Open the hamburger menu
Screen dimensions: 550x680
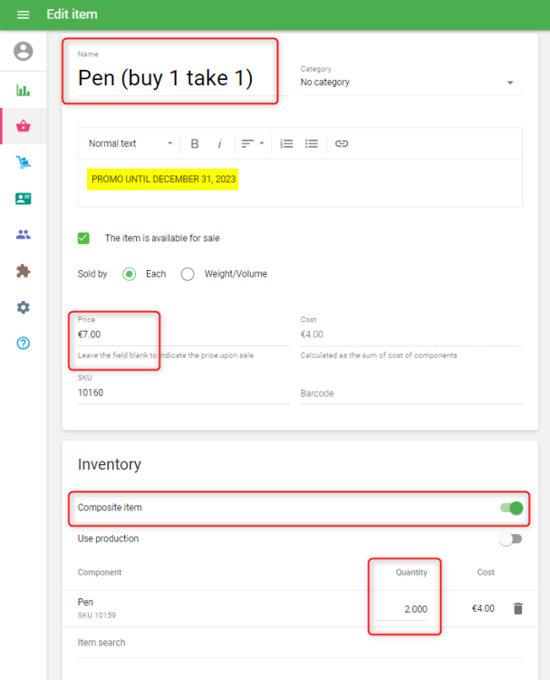point(24,15)
